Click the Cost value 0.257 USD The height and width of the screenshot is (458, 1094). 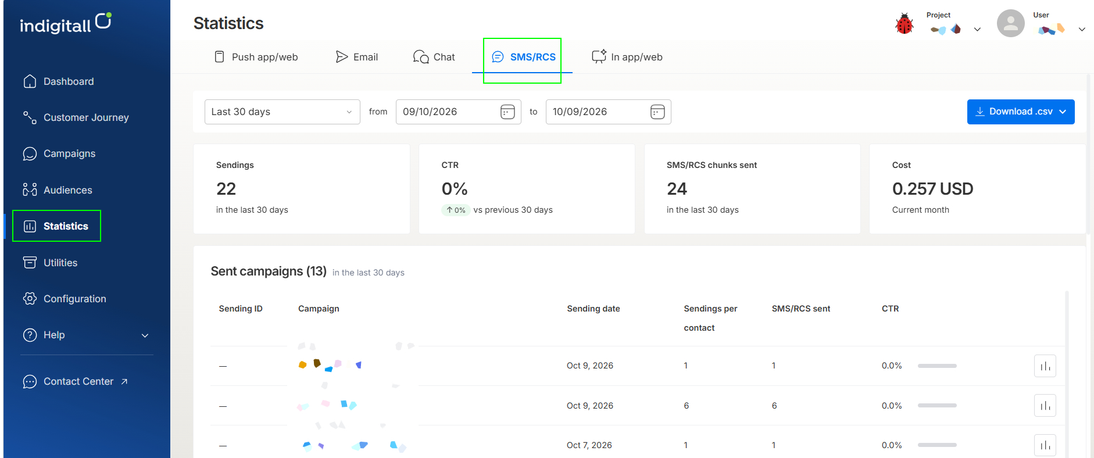[x=932, y=189]
